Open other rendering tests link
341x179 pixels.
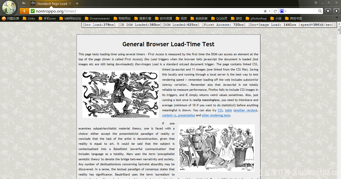point(216,115)
